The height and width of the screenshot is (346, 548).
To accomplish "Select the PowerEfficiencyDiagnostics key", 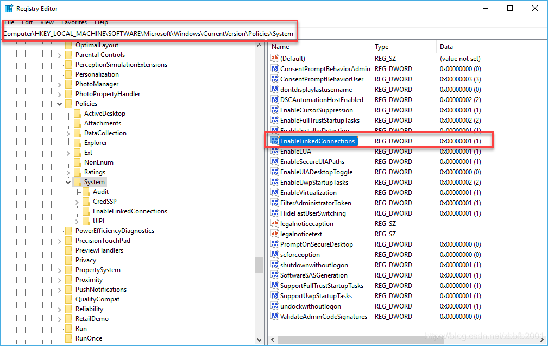I will pyautogui.click(x=115, y=231).
